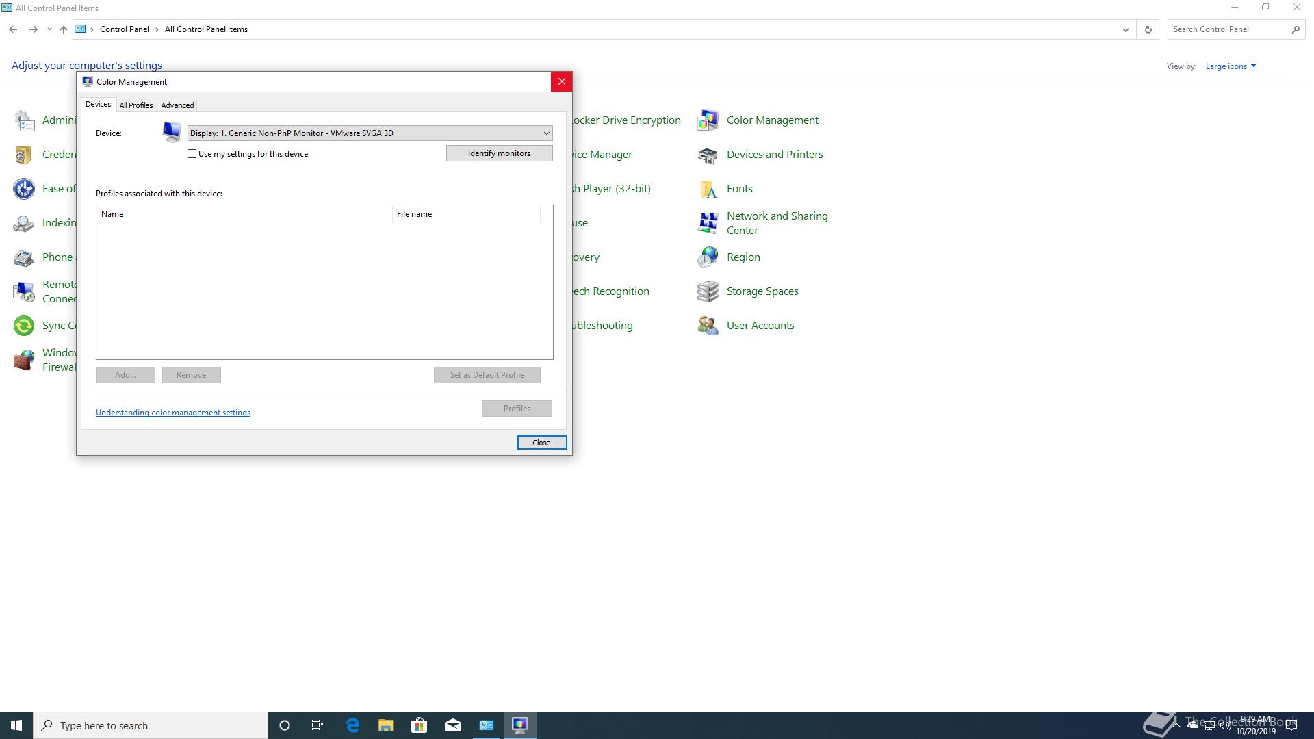Image resolution: width=1314 pixels, height=739 pixels.
Task: Click the Back navigation arrow
Action: [x=13, y=29]
